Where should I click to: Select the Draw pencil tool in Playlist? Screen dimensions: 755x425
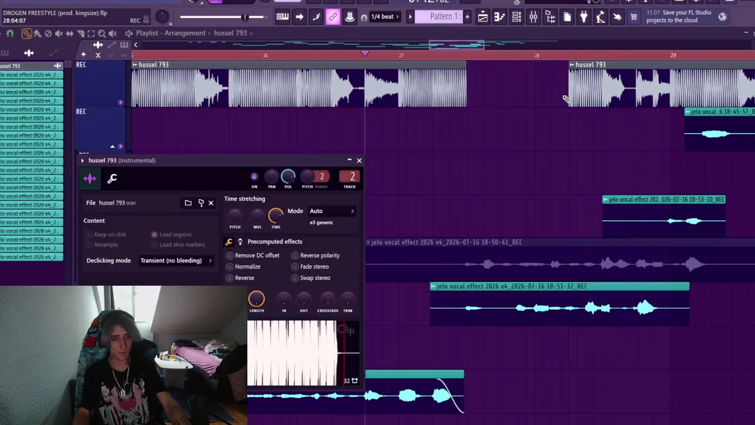point(27,34)
